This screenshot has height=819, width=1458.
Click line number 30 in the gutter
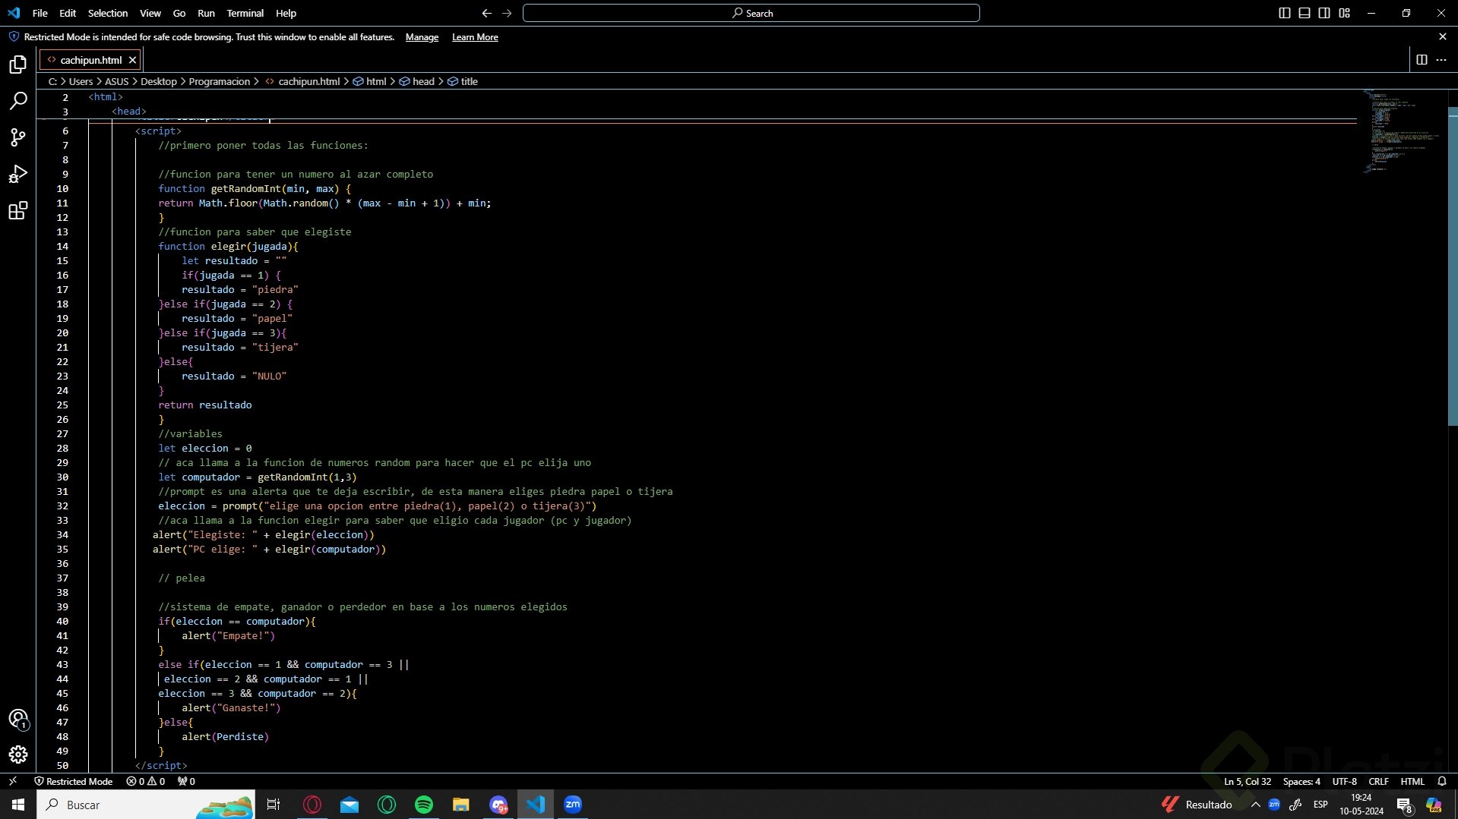[x=62, y=477]
